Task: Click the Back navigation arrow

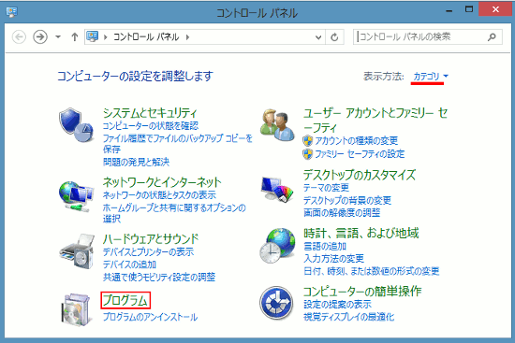Action: [x=19, y=36]
